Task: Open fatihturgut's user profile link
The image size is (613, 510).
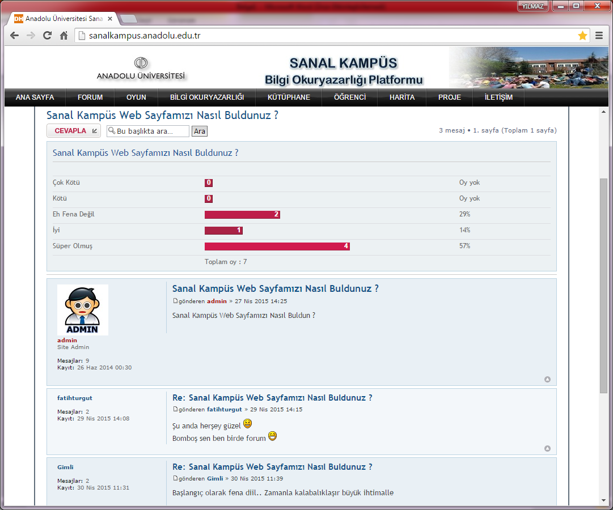Action: (74, 398)
